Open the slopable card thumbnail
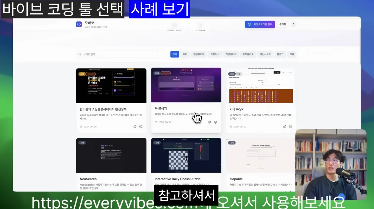 [261, 155]
